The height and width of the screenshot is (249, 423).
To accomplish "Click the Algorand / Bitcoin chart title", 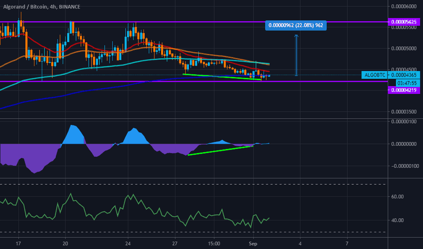I will [42, 7].
